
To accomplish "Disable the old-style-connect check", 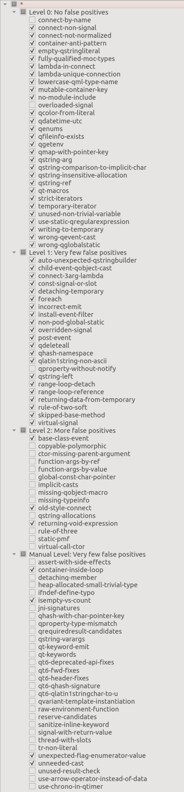I will [x=32, y=508].
